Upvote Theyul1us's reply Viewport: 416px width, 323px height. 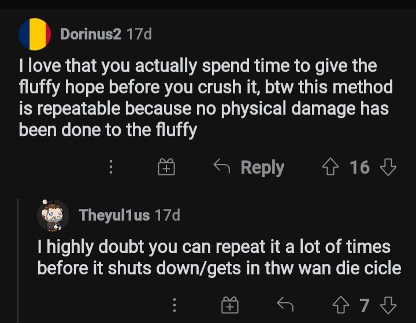coord(341,305)
